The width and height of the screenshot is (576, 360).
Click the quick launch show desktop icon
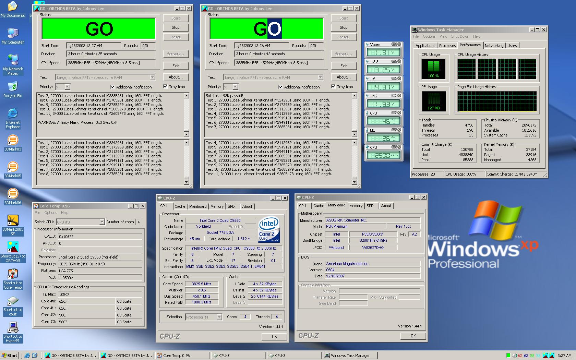(x=35, y=356)
